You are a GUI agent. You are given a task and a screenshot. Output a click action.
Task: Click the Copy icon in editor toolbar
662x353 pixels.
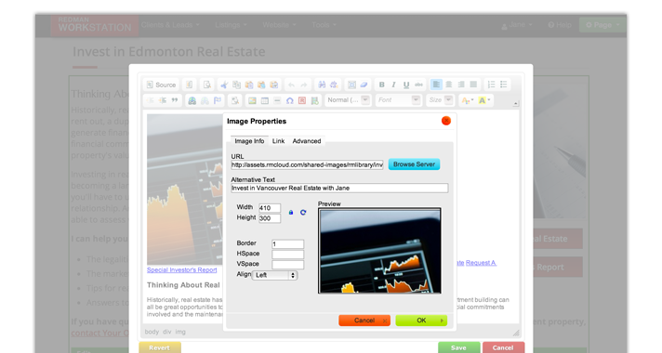click(x=236, y=85)
